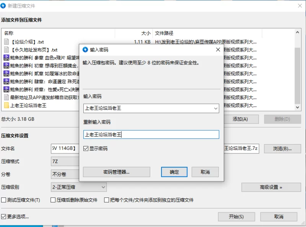
Task: Click the app logo in 新建压缩文件 title bar
Action: pos(3,6)
